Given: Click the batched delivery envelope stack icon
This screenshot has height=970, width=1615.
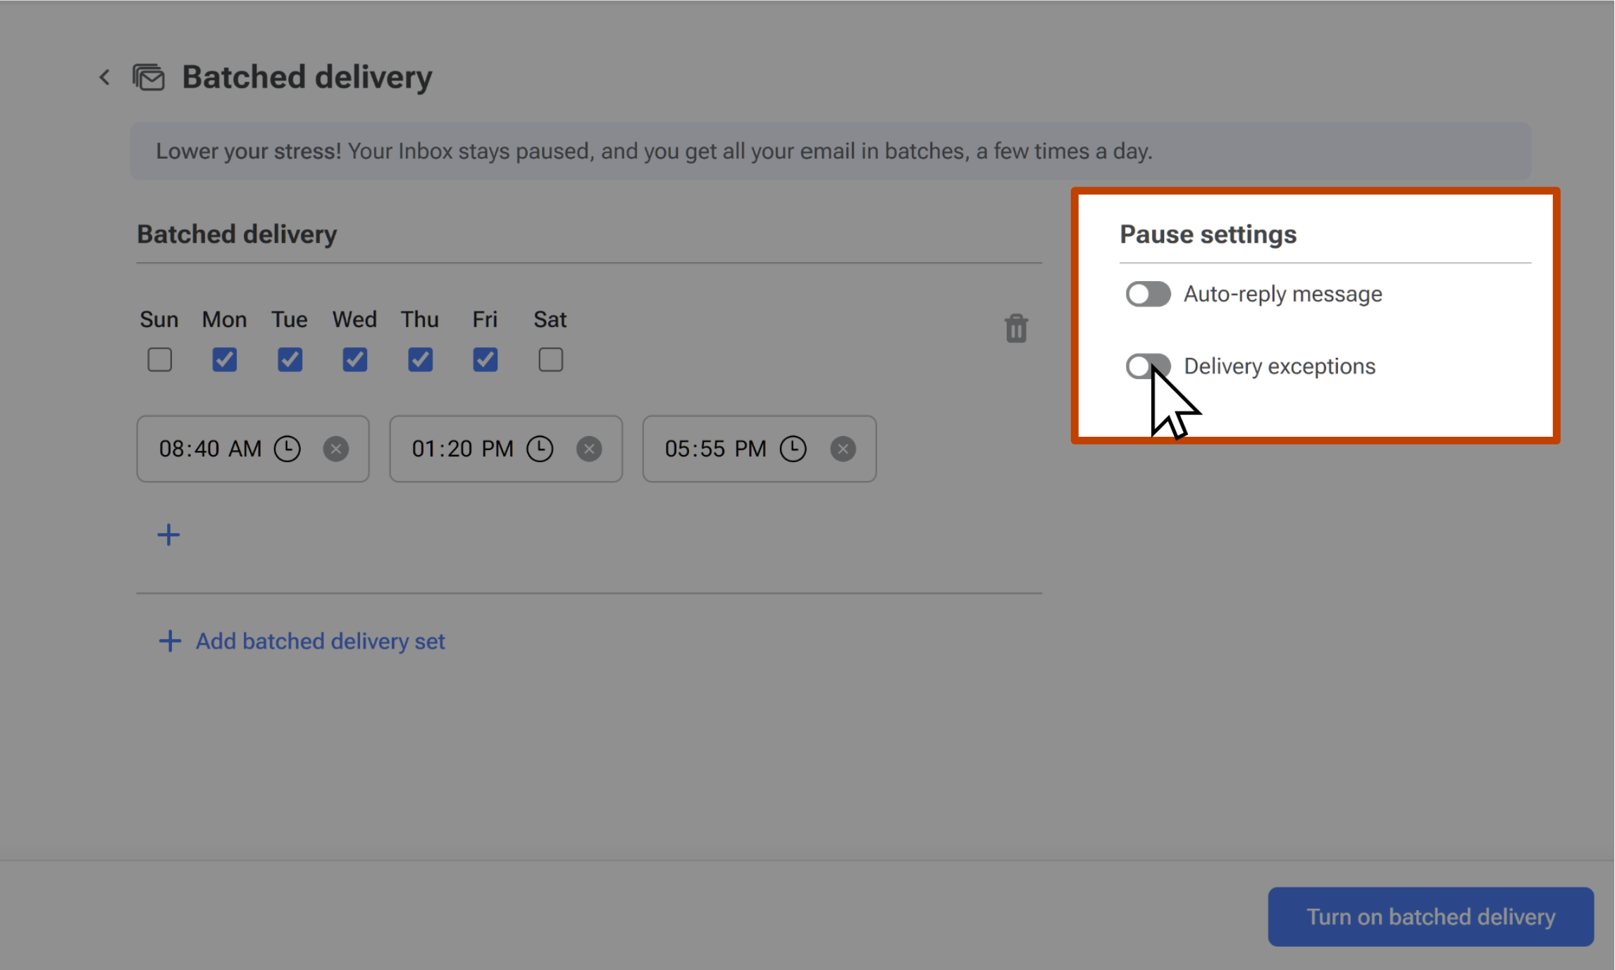Looking at the screenshot, I should coord(149,77).
